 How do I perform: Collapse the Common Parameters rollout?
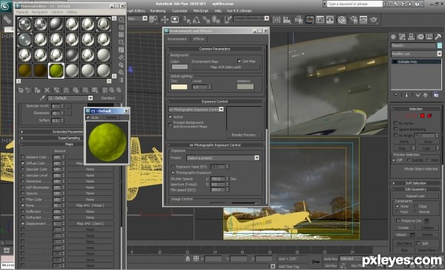[x=214, y=49]
